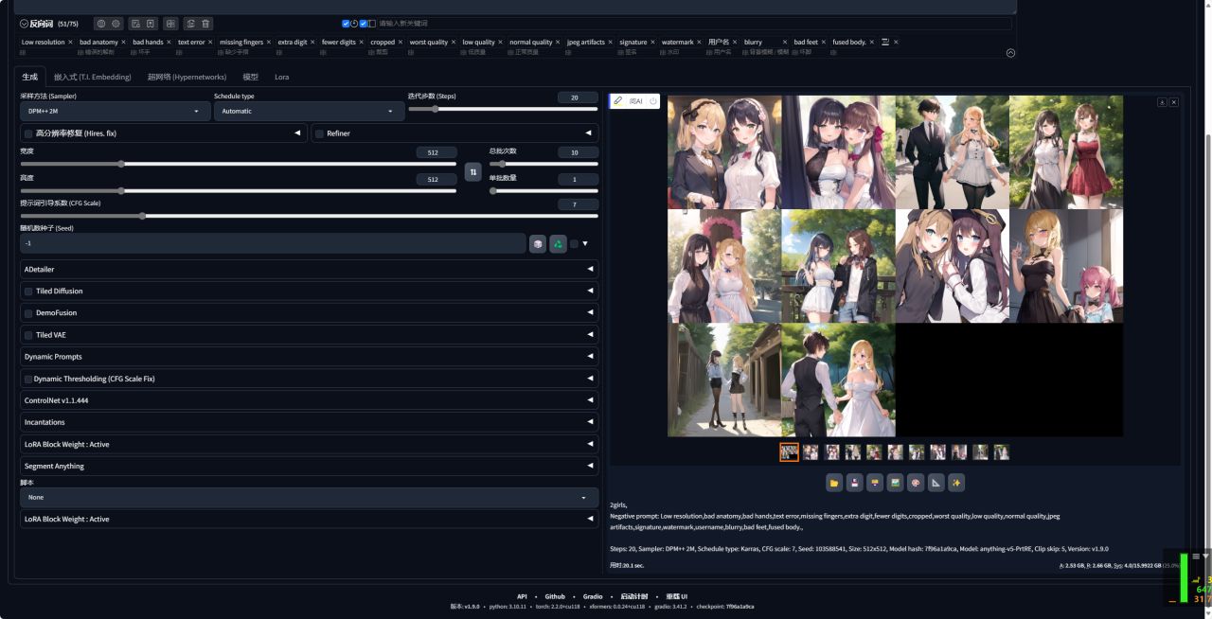Download image using gallery download icon

[1162, 102]
